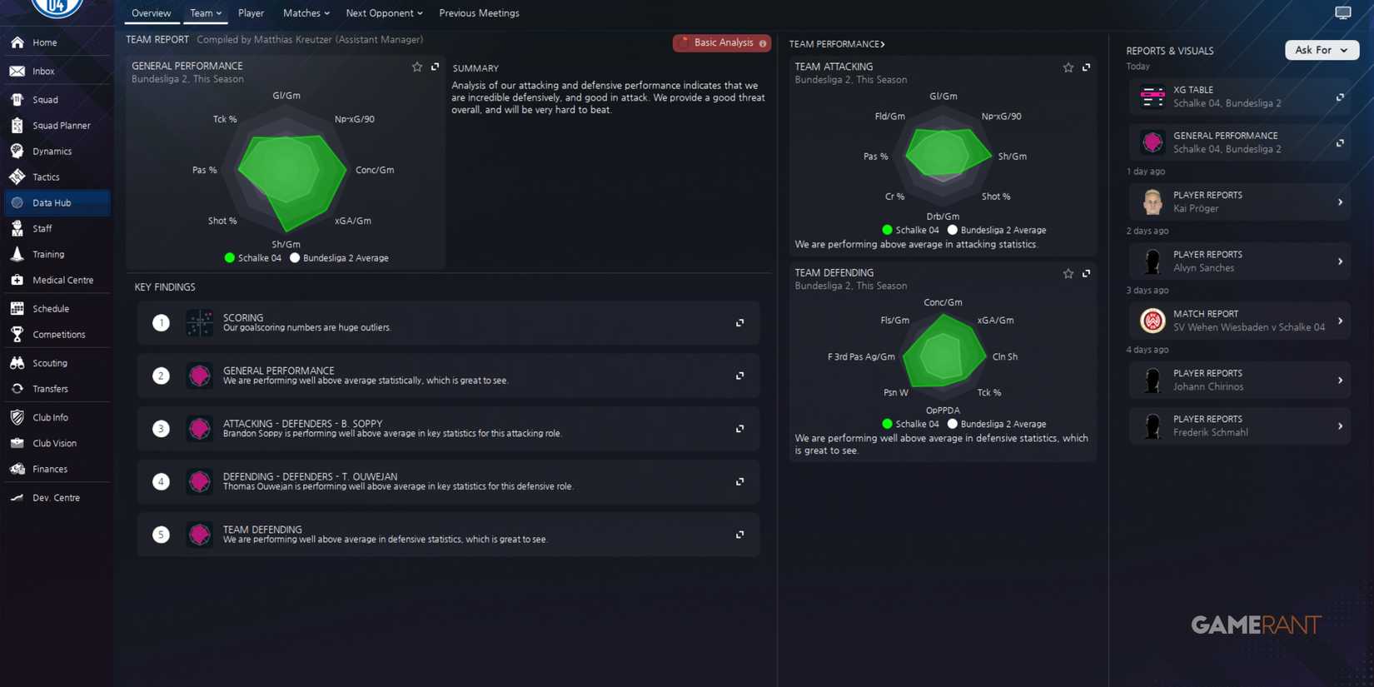This screenshot has width=1374, height=687.
Task: Open the Medical Centre icon
Action: (x=17, y=281)
